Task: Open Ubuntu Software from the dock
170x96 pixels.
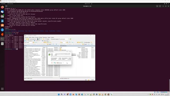Action: point(2,25)
